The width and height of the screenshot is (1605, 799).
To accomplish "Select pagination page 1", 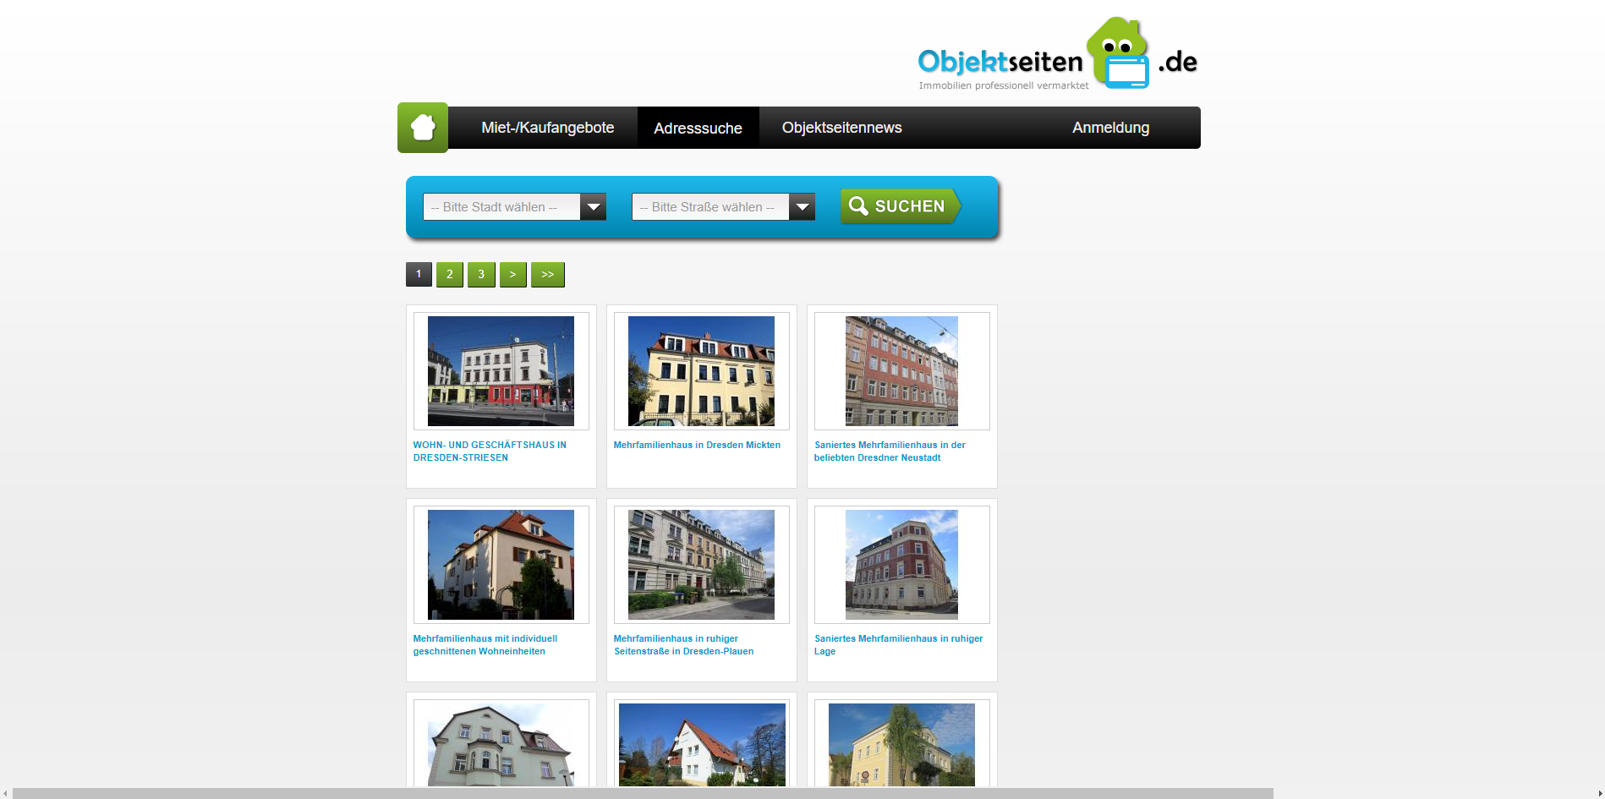I will pyautogui.click(x=419, y=274).
